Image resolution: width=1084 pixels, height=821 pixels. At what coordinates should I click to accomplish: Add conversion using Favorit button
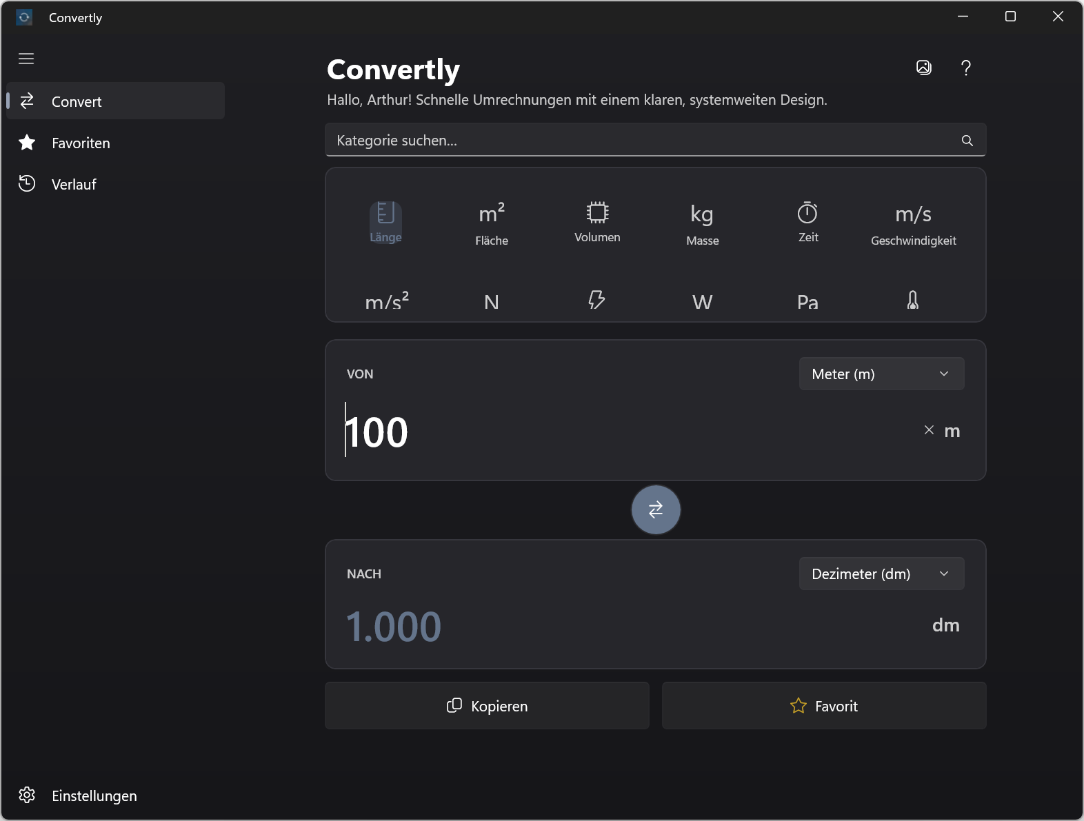pos(824,706)
